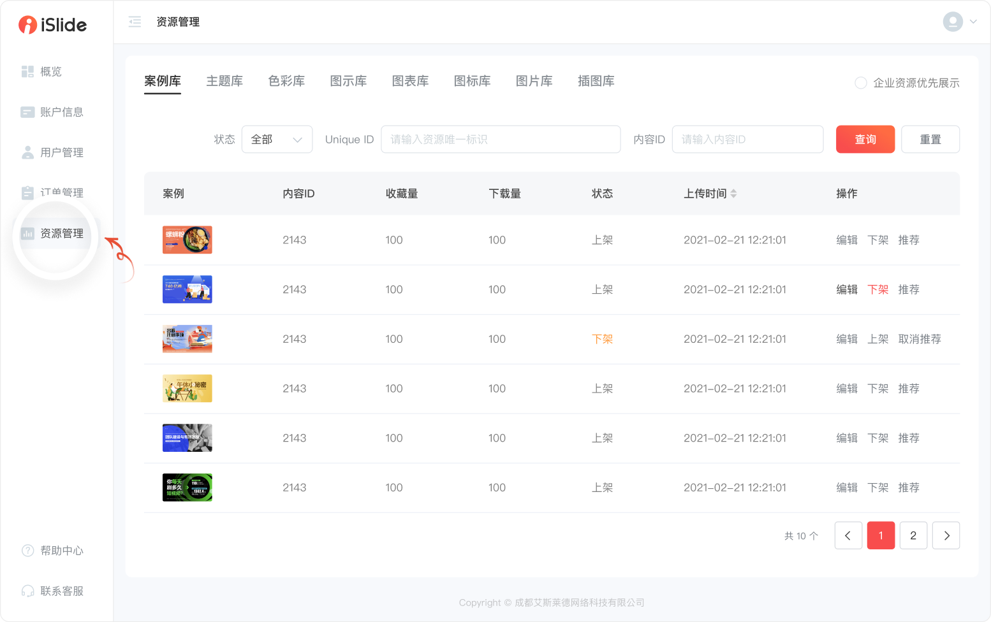The width and height of the screenshot is (991, 622).
Task: Collapse the sidebar menu icon
Action: point(135,22)
